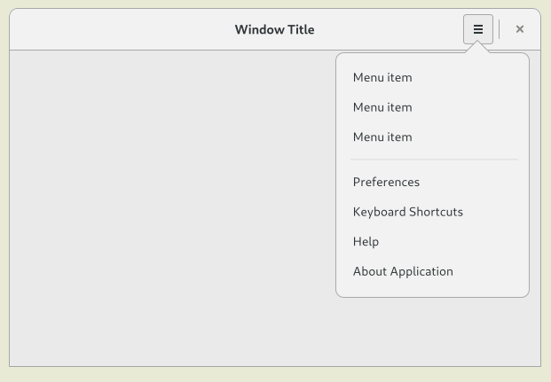Select the first "Menu item" entry
The height and width of the screenshot is (382, 551).
382,77
